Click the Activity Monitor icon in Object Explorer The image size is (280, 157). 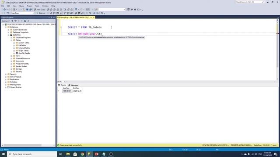click(28, 21)
